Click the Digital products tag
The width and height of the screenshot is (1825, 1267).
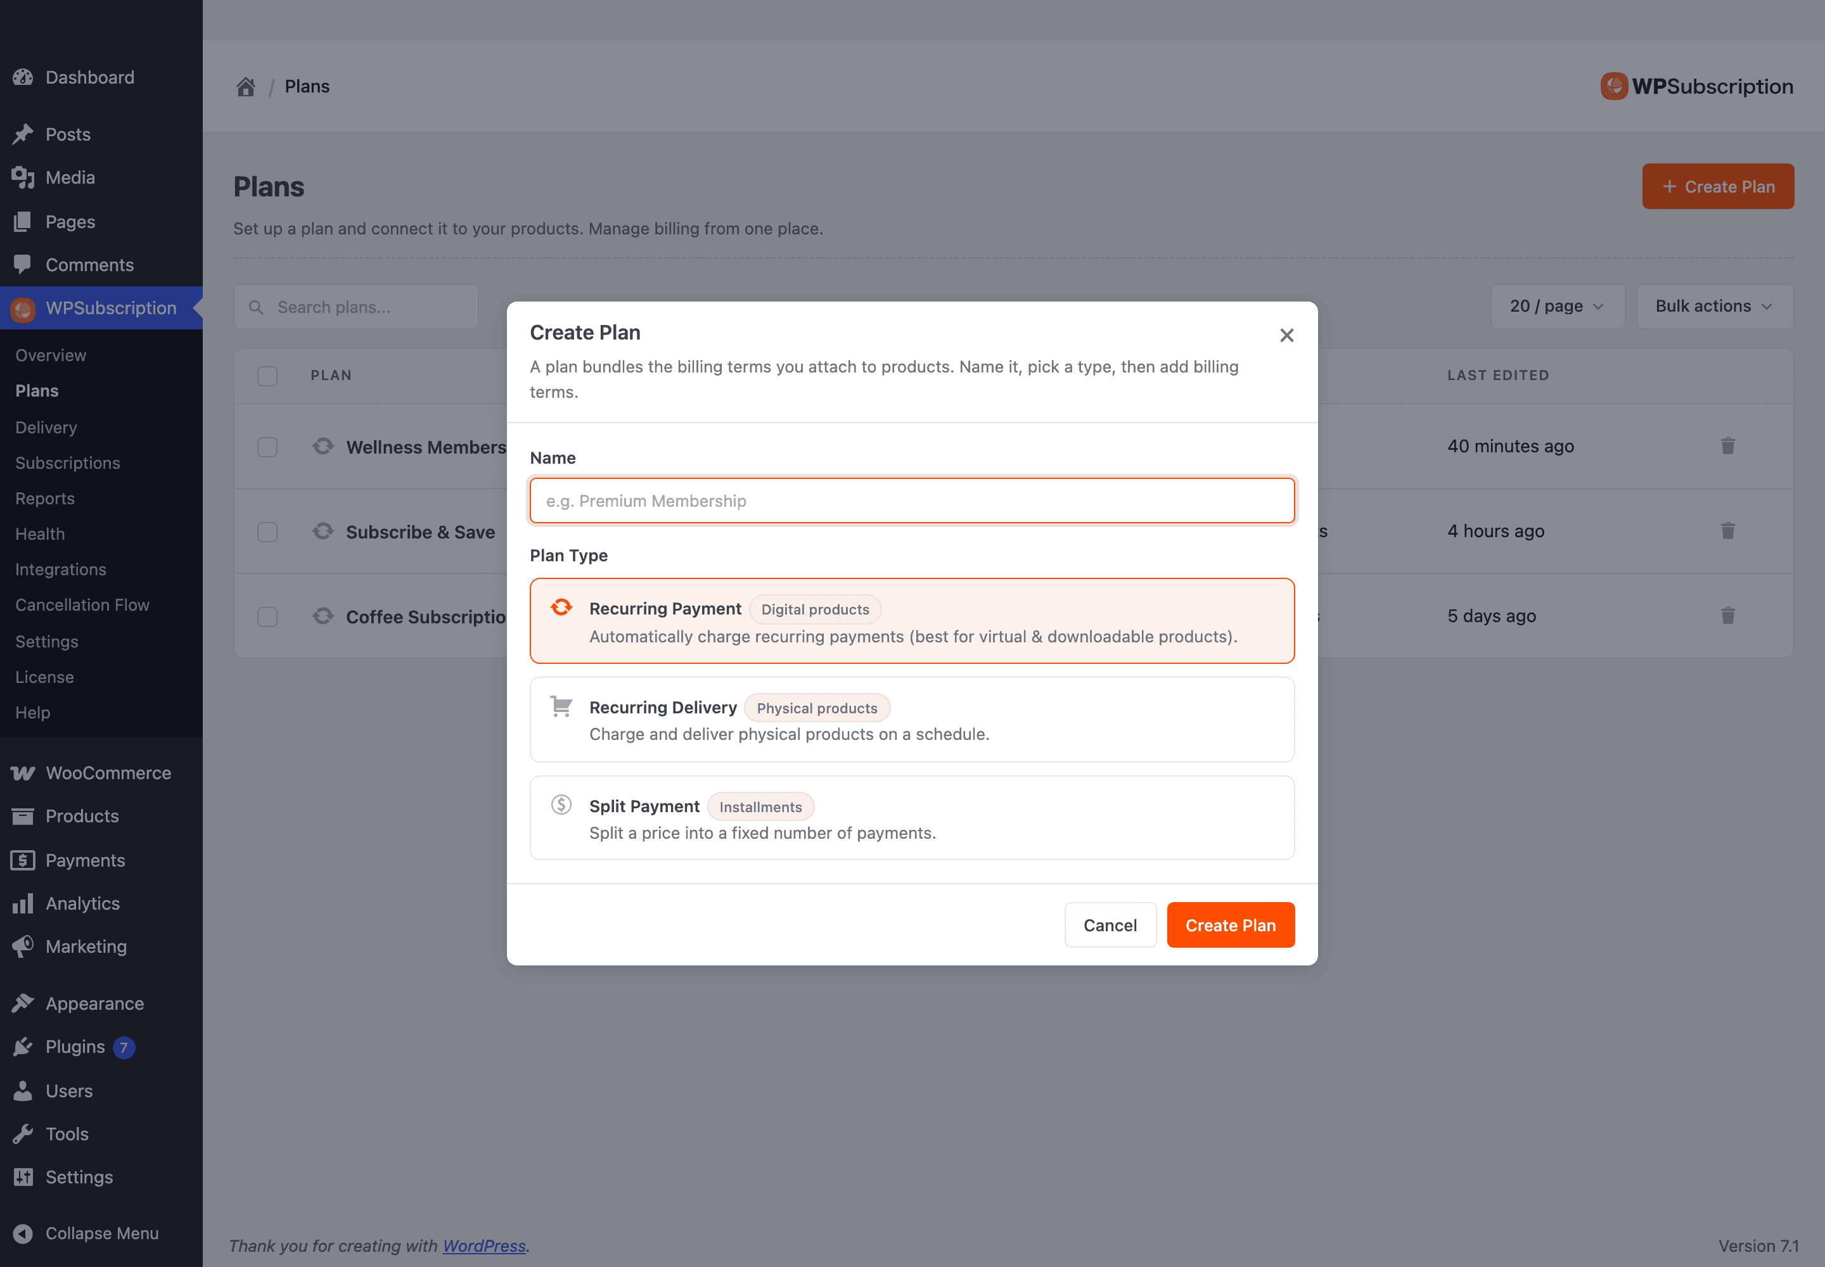pyautogui.click(x=815, y=609)
